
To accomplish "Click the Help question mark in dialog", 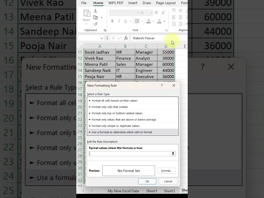I will pos(162,85).
